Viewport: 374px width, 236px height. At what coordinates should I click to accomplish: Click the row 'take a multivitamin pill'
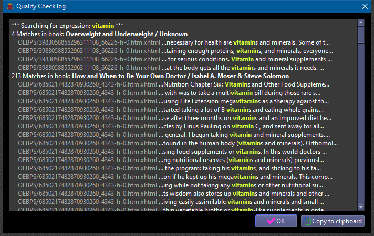tap(169, 93)
